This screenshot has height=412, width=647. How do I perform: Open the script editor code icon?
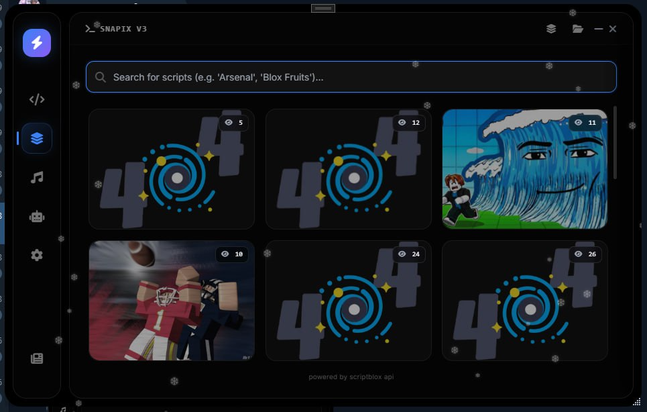coord(36,99)
